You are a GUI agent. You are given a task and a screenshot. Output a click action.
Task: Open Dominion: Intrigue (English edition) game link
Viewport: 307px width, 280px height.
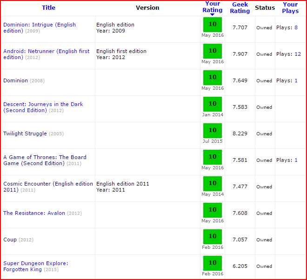[x=40, y=27]
